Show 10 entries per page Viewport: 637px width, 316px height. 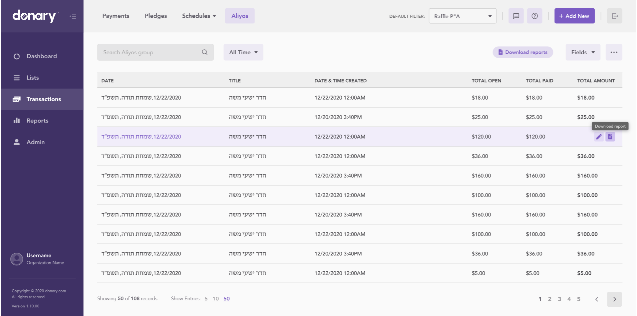[x=215, y=299]
